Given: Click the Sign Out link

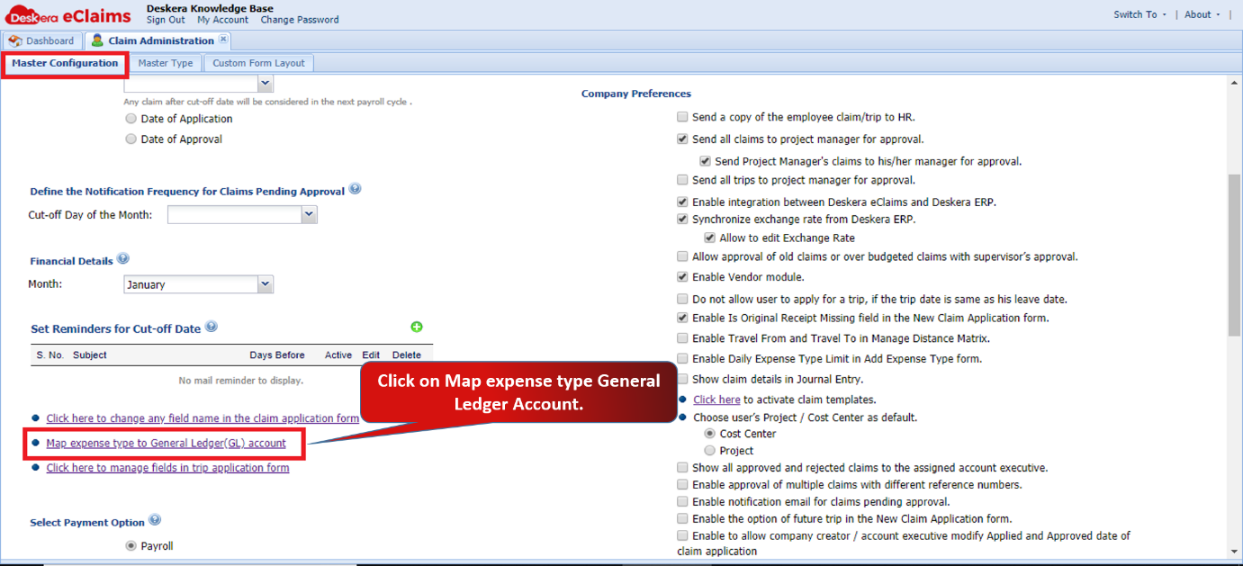Looking at the screenshot, I should (x=166, y=20).
